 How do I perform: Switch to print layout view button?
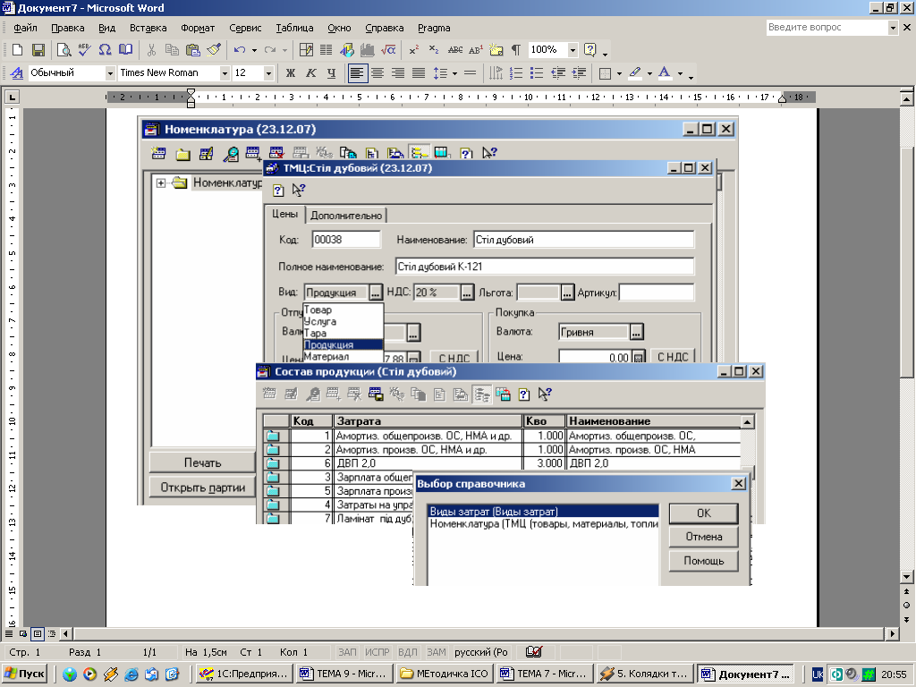[x=37, y=633]
